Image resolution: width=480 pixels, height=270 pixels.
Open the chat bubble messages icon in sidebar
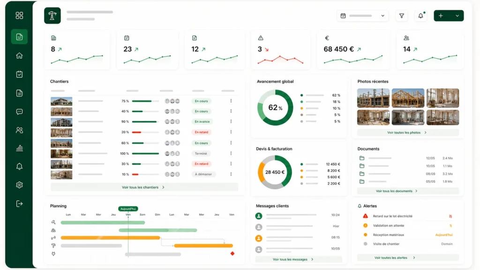pos(19,112)
